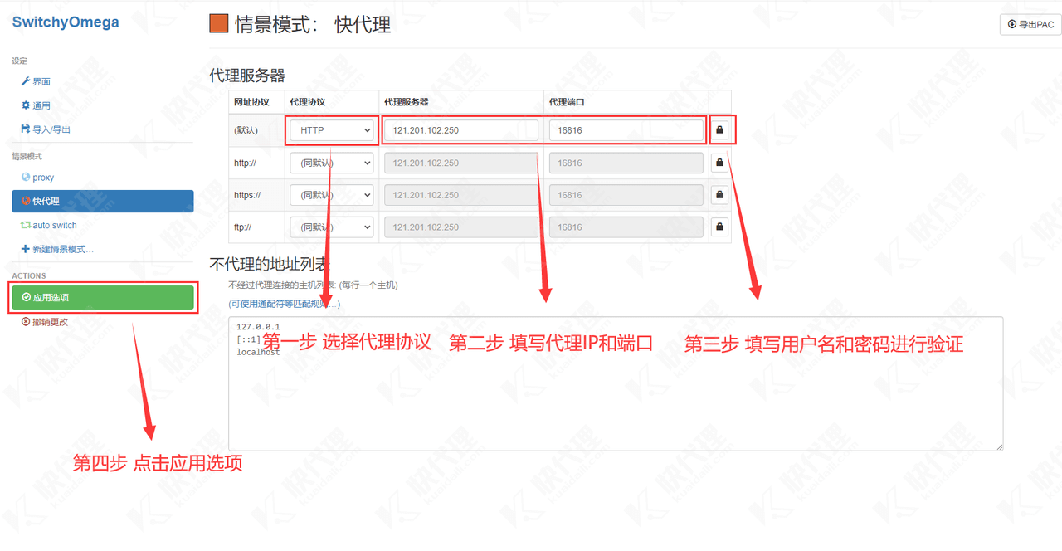Click the lock icon in the https:// row
The image size is (1062, 551).
719,195
